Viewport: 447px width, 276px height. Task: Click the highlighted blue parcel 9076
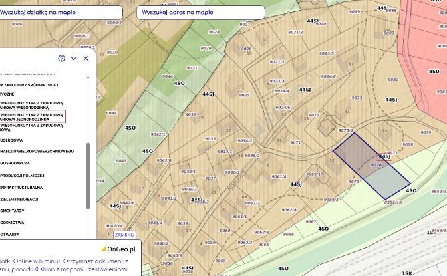pyautogui.click(x=371, y=166)
